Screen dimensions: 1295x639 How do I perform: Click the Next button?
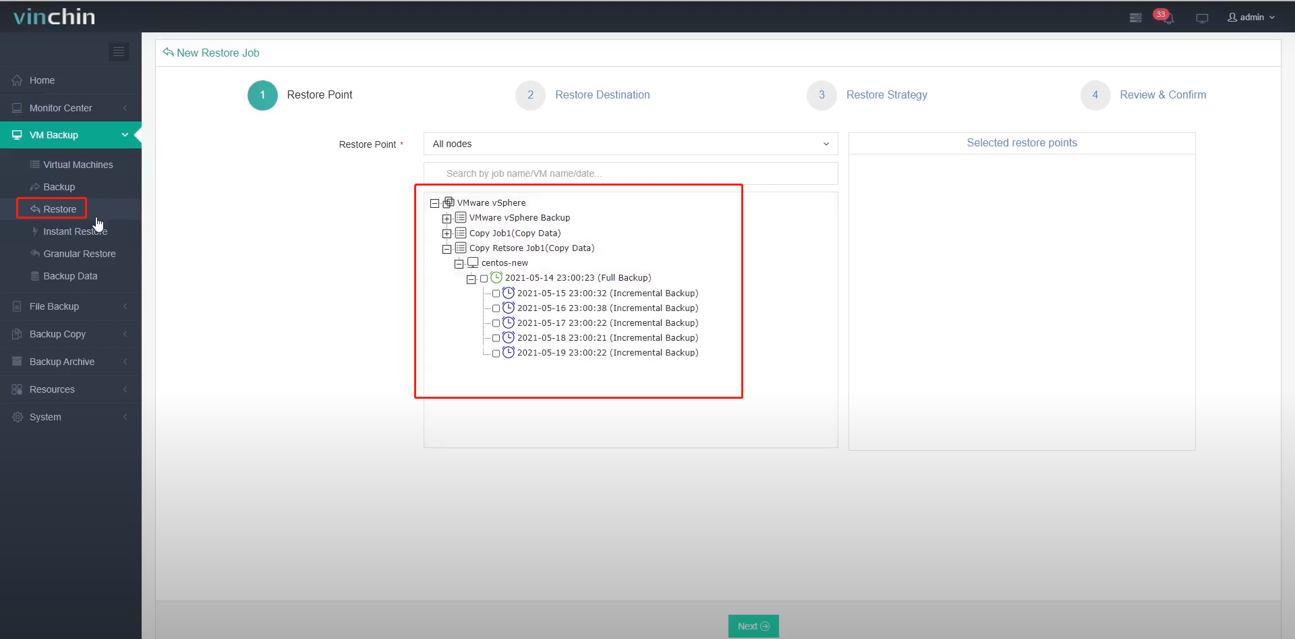[x=753, y=626]
